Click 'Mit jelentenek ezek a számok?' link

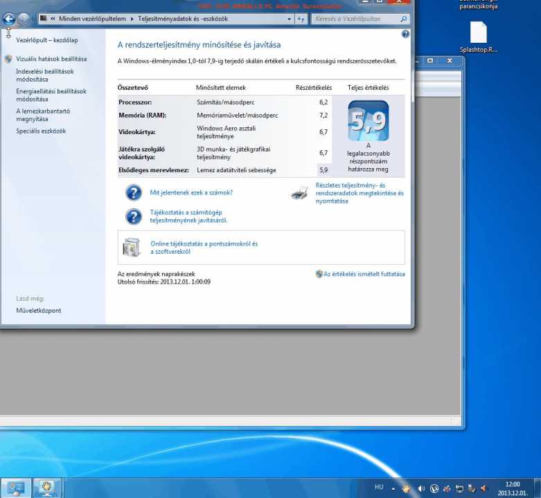pos(191,193)
